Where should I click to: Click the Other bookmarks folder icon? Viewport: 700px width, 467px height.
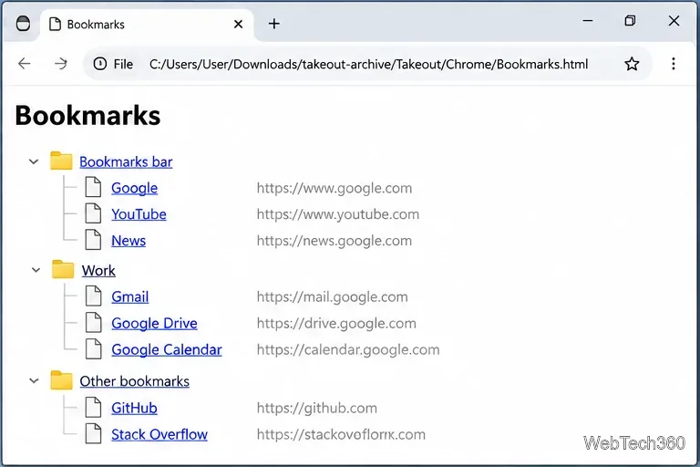point(61,380)
